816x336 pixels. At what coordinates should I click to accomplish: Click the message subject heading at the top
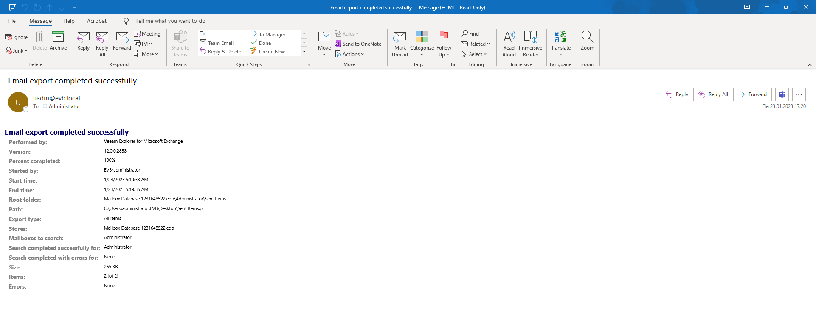[x=73, y=81]
